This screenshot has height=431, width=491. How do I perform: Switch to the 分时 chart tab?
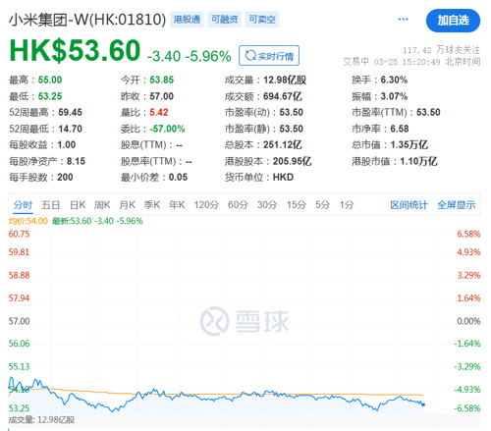point(23,205)
